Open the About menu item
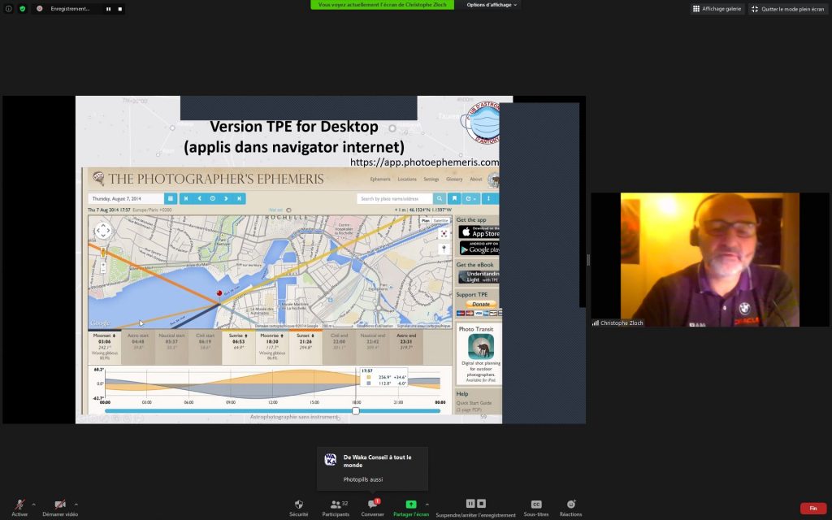This screenshot has height=520, width=832. tap(476, 180)
